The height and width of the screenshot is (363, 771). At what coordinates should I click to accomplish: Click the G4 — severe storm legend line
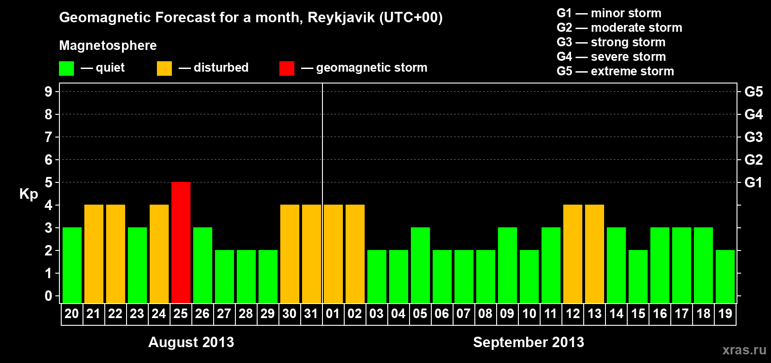pos(611,57)
